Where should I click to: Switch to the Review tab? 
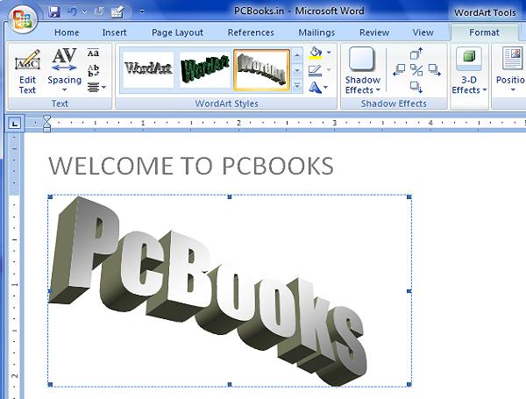374,32
